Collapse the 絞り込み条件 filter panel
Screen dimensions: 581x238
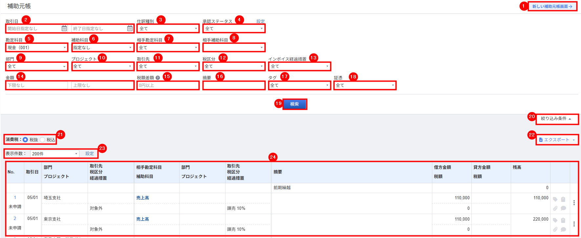point(556,119)
